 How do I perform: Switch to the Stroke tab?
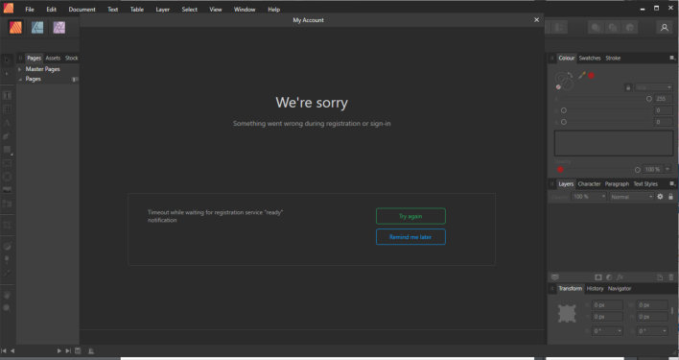[x=613, y=58]
